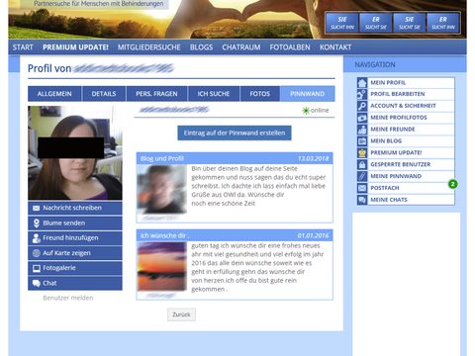Click the sunset thumbnail in the 01.01.2016 post
This screenshot has height=356, width=475.
pos(161,267)
